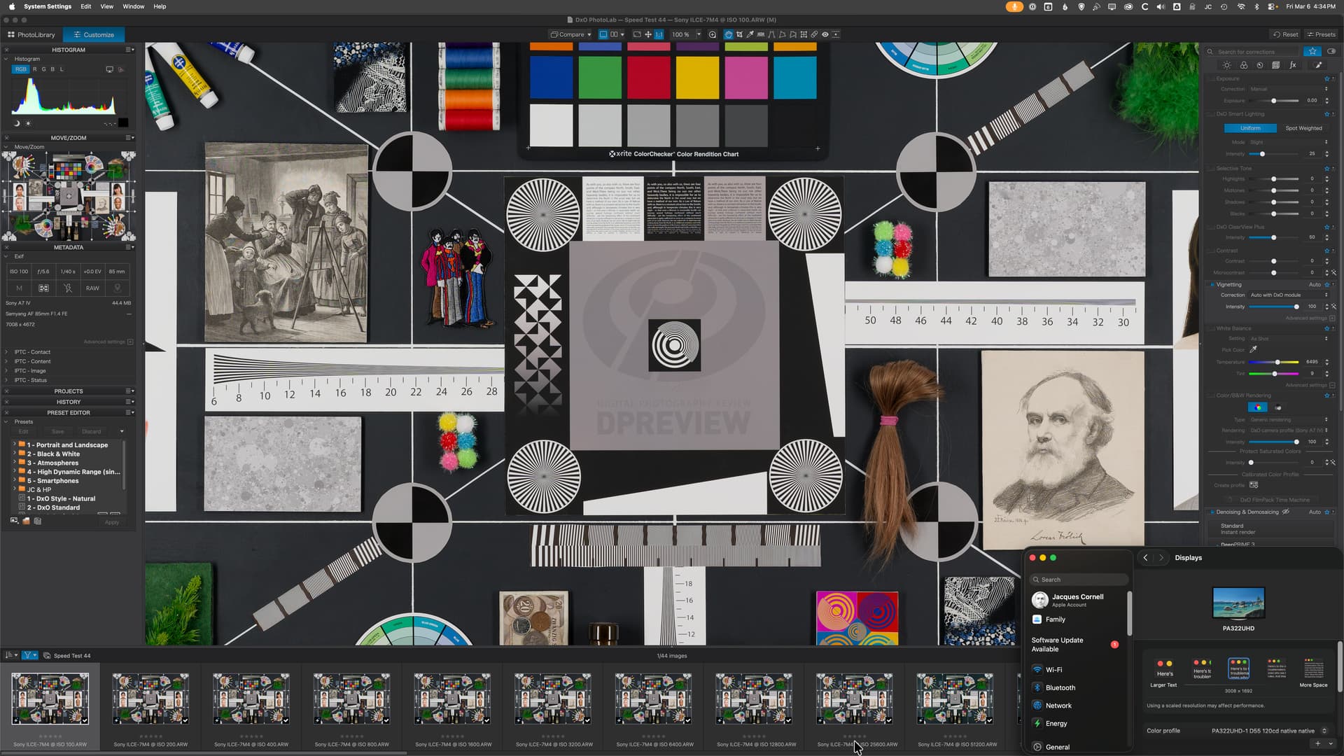Image resolution: width=1344 pixels, height=756 pixels.
Task: Click the red-eye (eye) tool icon
Action: click(825, 34)
